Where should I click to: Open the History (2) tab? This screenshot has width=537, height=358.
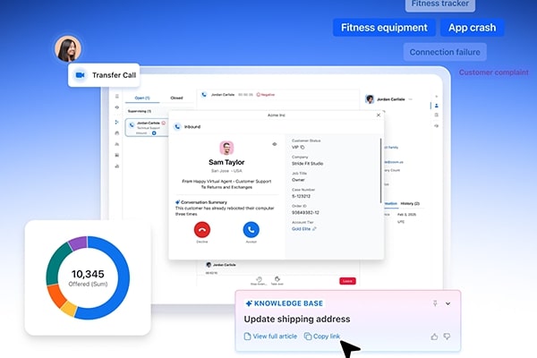[x=410, y=203]
